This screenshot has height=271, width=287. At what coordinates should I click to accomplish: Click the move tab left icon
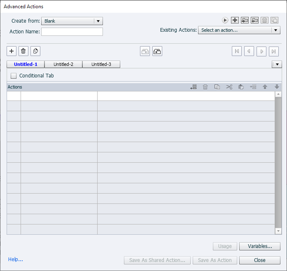[x=145, y=51]
